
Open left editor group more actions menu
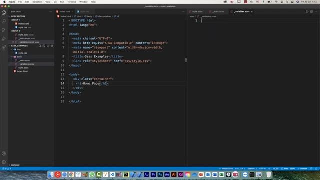tap(183, 12)
